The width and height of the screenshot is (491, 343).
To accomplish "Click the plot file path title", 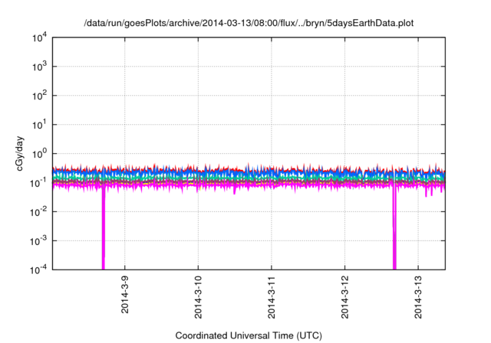I will [x=249, y=23].
